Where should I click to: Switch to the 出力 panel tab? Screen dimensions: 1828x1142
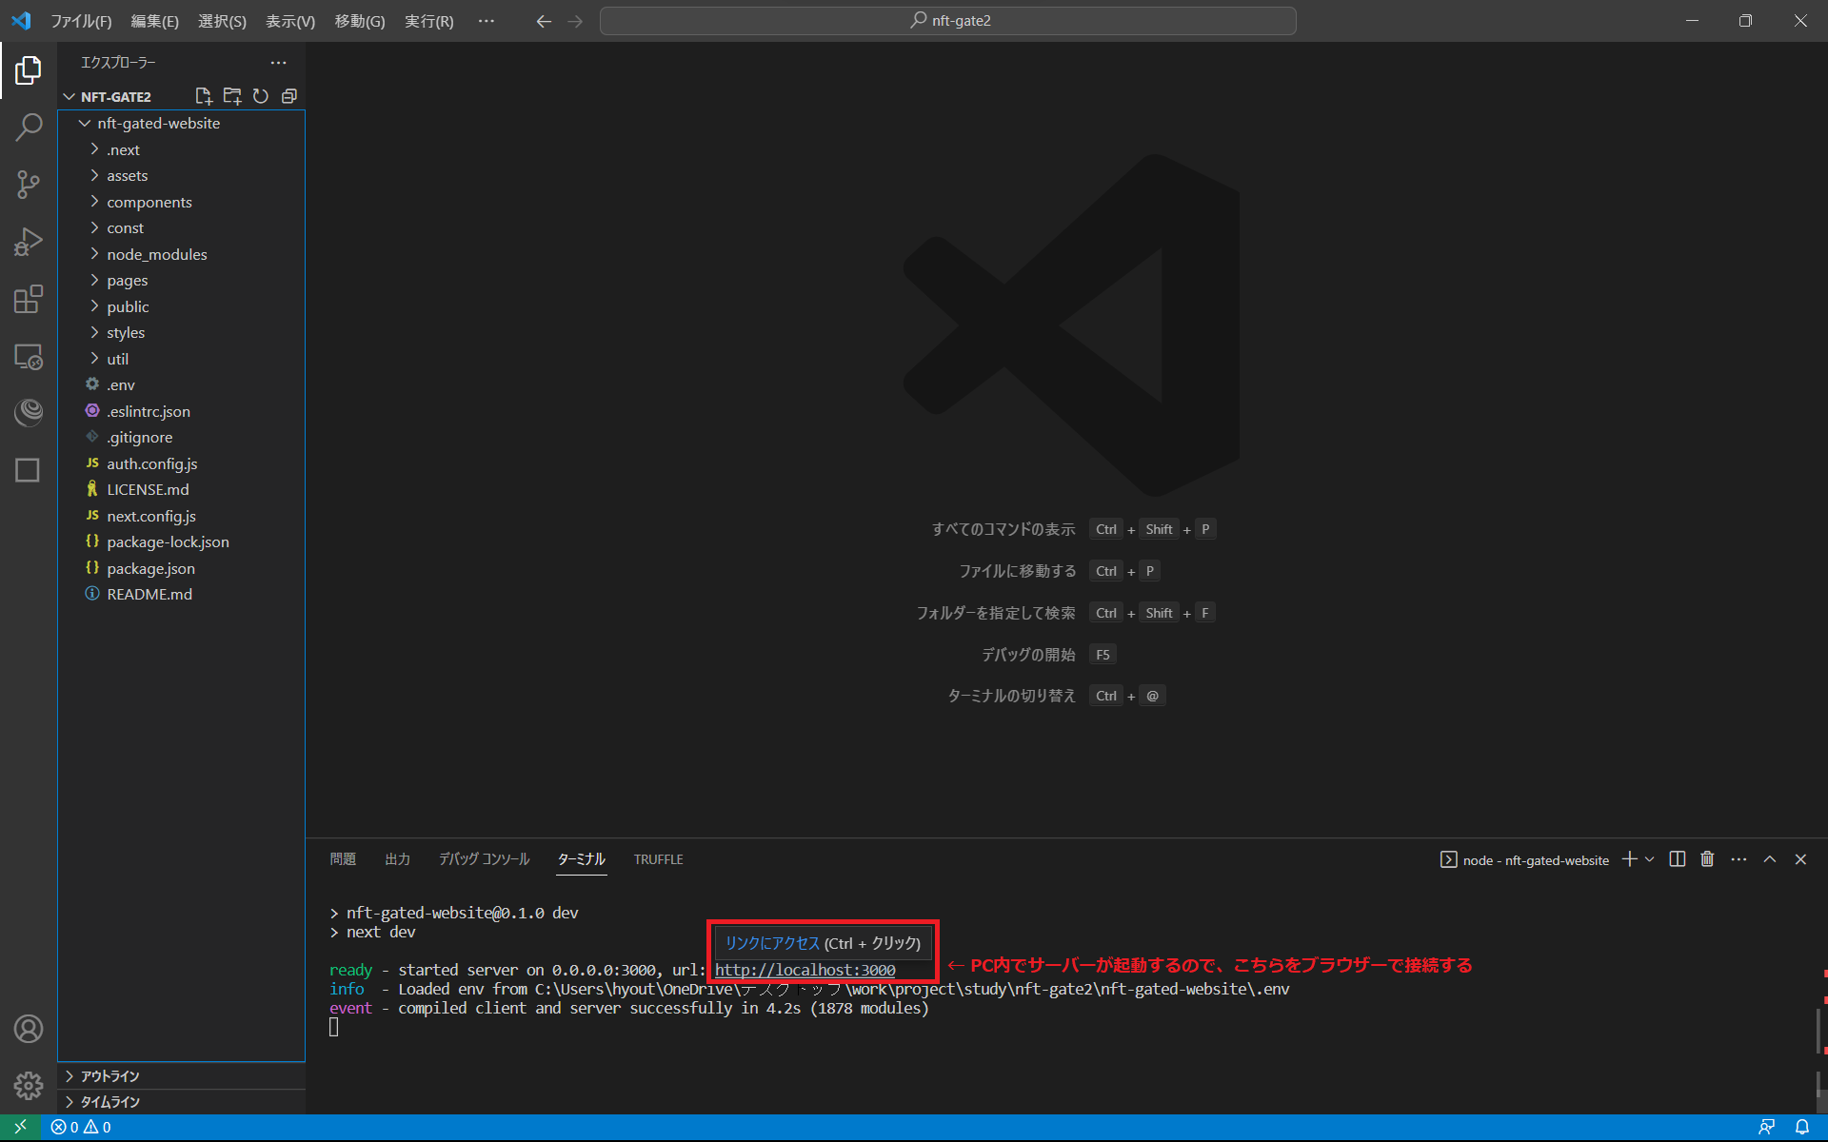[397, 859]
